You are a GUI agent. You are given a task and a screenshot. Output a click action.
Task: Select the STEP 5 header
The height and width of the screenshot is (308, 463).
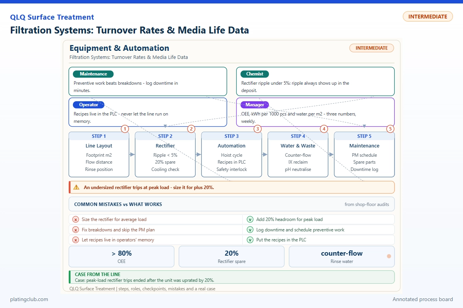click(x=364, y=136)
